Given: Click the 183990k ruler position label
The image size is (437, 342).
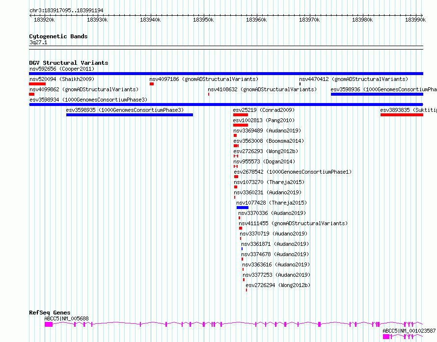Looking at the screenshot, I should point(415,20).
